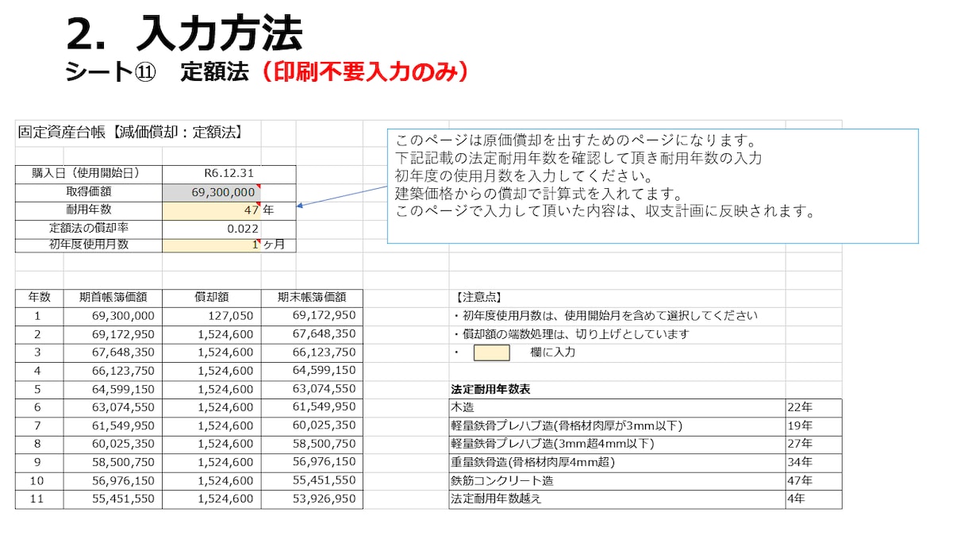Click the 取得価額 value cell 69,300,000

click(x=212, y=192)
